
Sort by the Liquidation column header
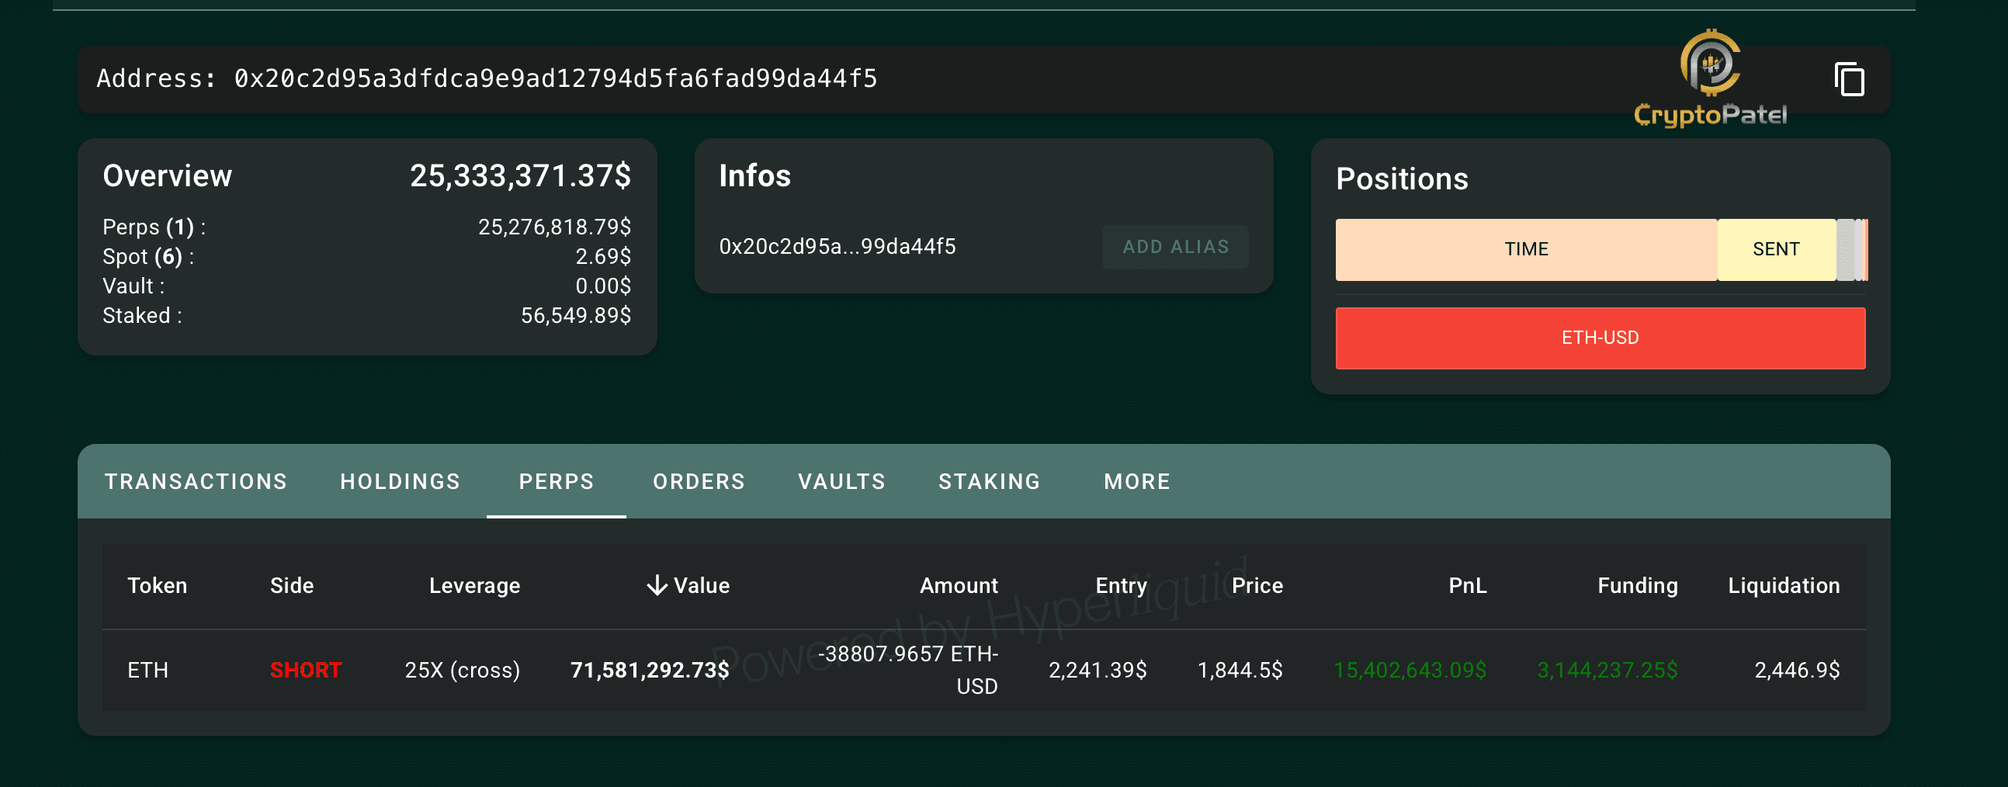click(x=1784, y=586)
